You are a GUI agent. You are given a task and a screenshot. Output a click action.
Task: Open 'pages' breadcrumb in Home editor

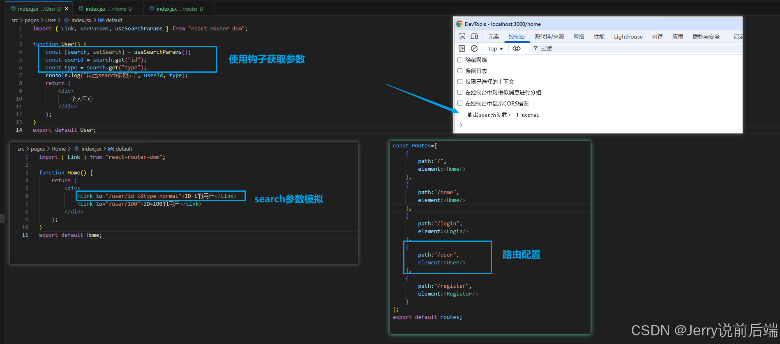coord(38,149)
